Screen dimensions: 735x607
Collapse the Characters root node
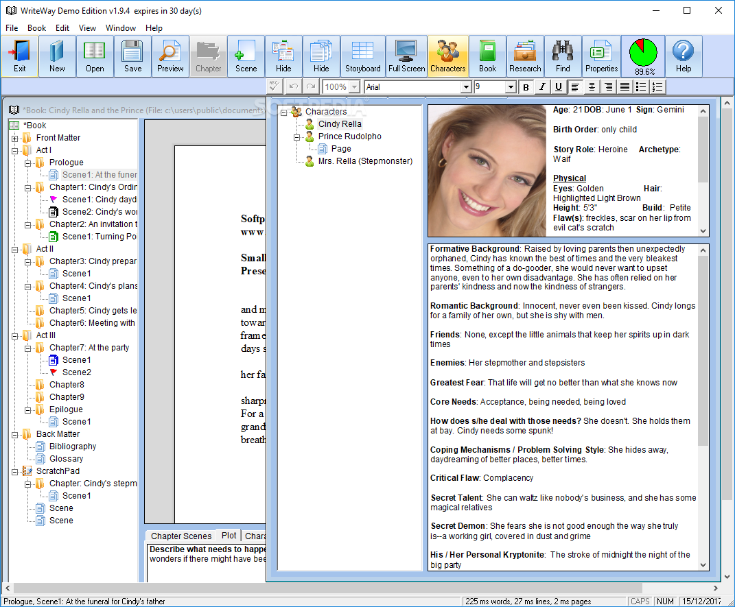[x=283, y=112]
